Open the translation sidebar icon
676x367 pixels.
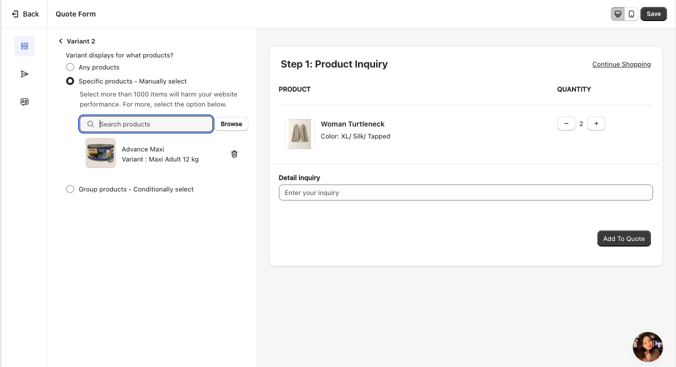(x=25, y=102)
